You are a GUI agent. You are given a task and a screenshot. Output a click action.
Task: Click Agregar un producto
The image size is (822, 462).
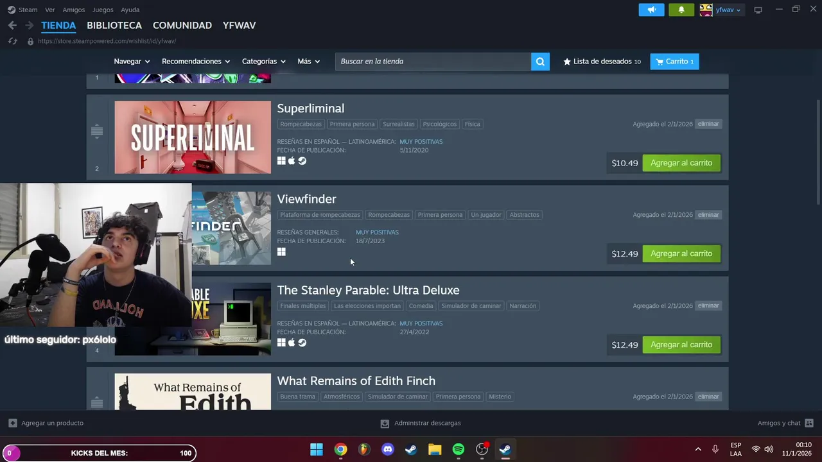pos(46,424)
